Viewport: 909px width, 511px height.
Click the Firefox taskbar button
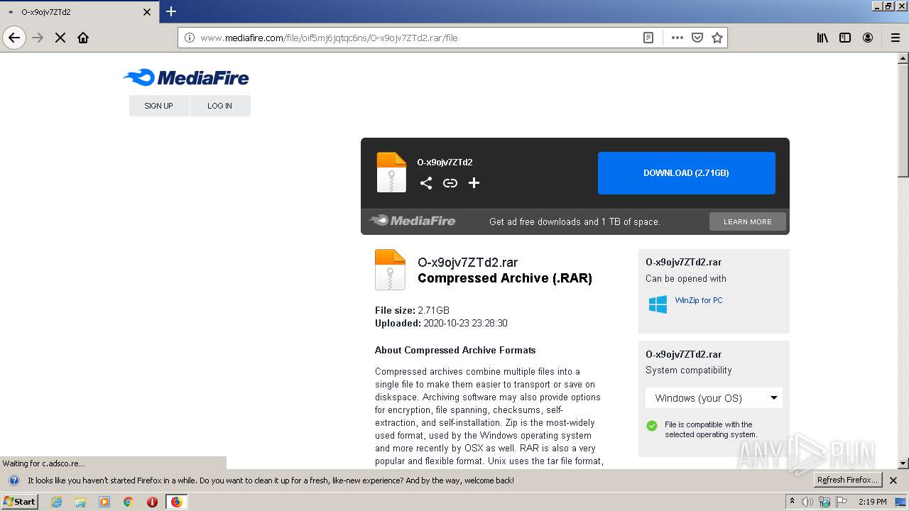176,502
